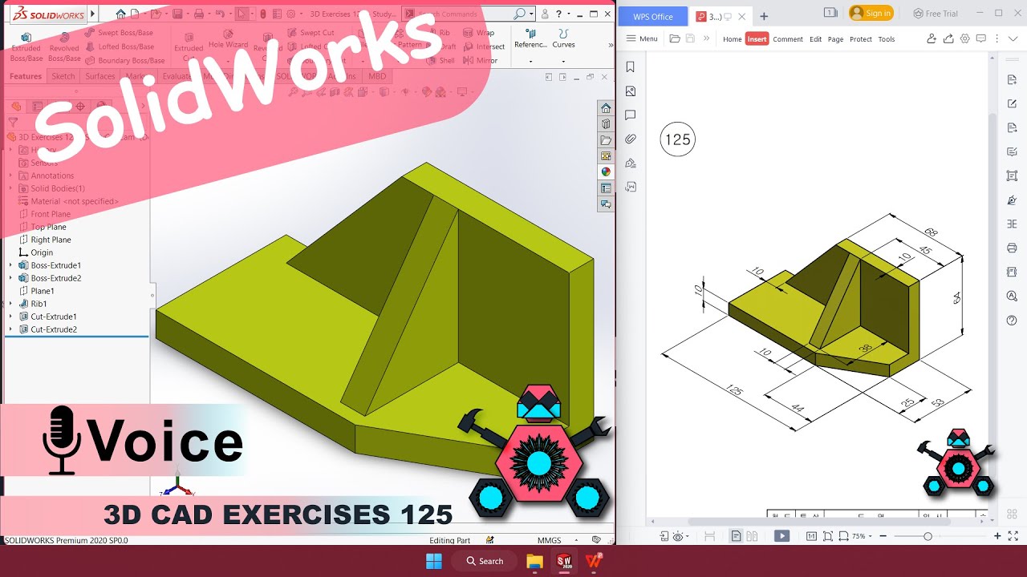Open the WPS Menu button
The width and height of the screenshot is (1027, 577).
pos(642,38)
